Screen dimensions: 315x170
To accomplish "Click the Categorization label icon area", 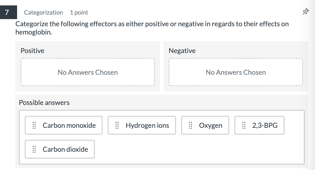I will pos(43,13).
